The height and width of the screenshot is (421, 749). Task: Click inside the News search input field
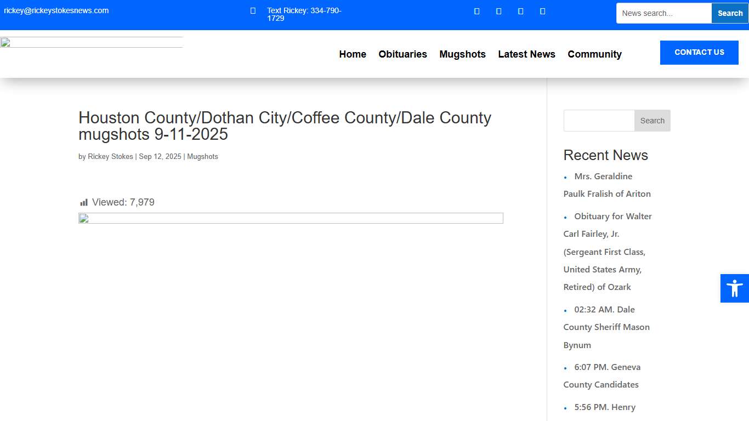pyautogui.click(x=663, y=13)
